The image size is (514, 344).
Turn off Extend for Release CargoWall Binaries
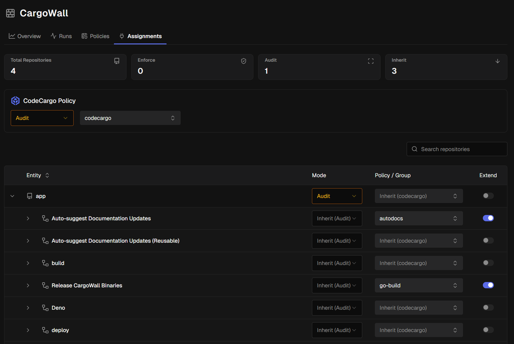(488, 285)
